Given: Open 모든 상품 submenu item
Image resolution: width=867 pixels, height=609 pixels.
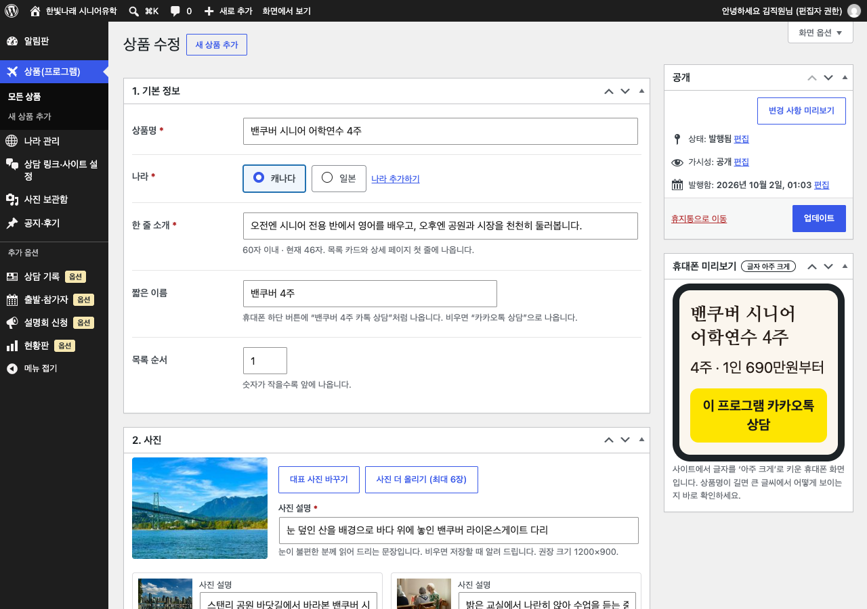Looking at the screenshot, I should pos(24,97).
